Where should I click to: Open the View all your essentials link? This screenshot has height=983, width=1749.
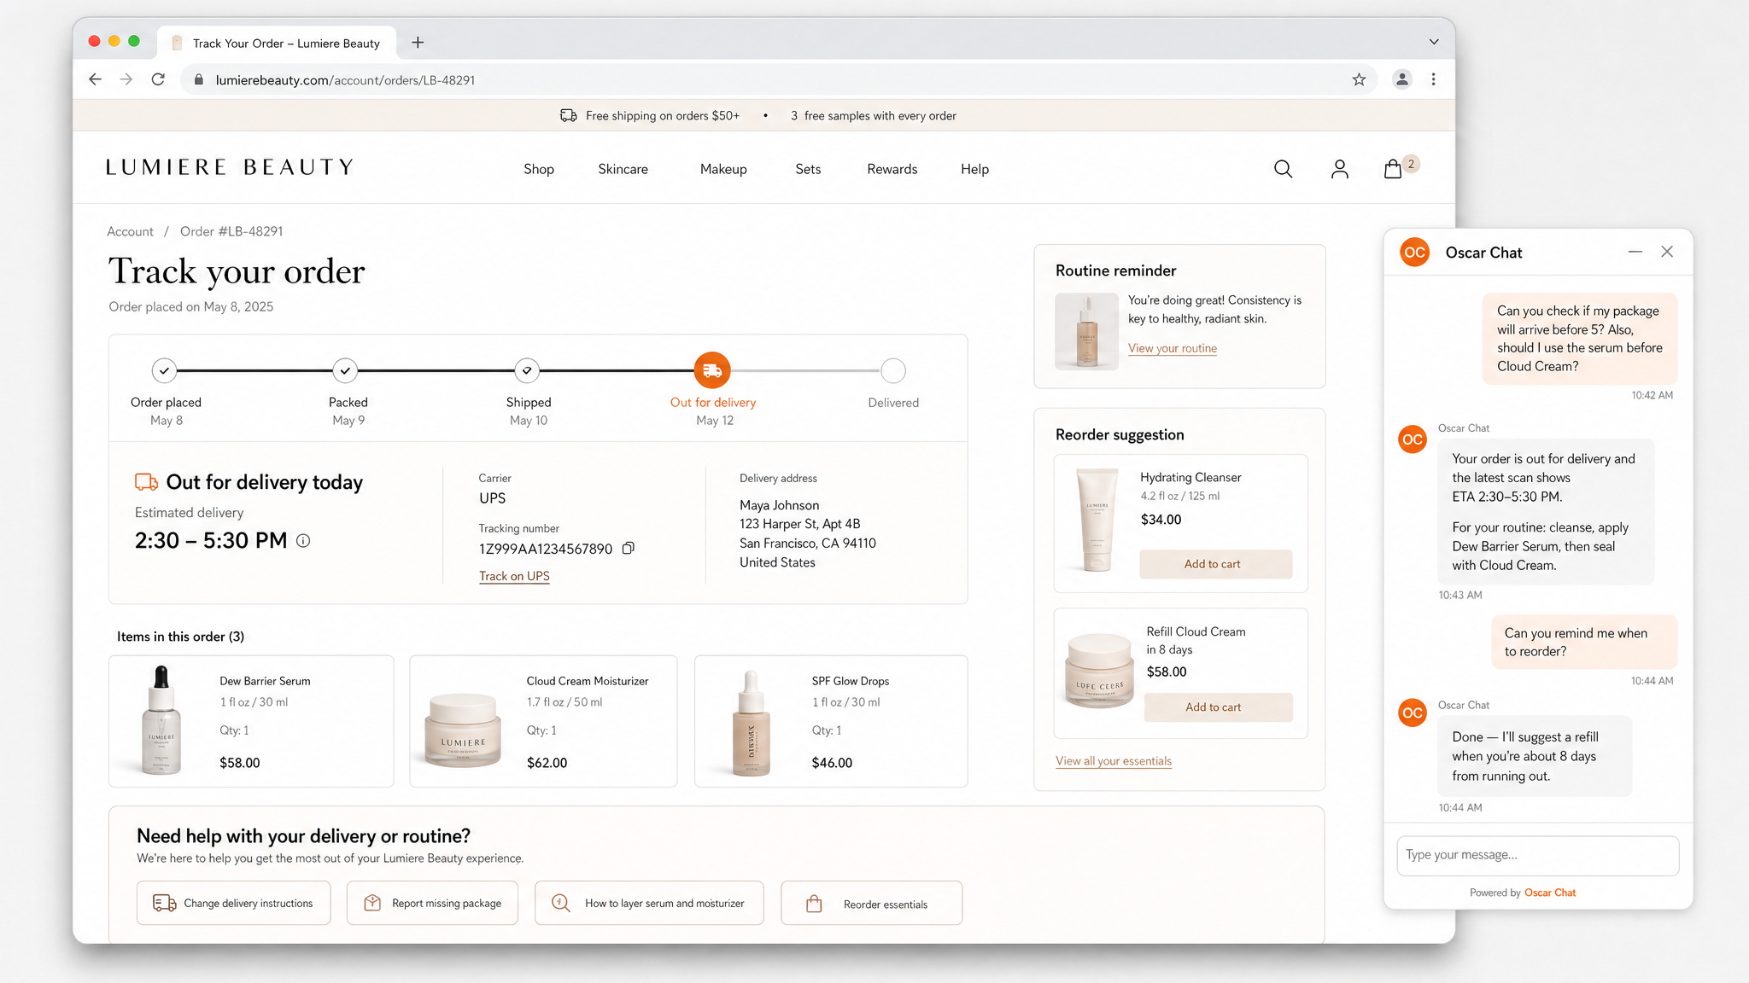[x=1114, y=761]
